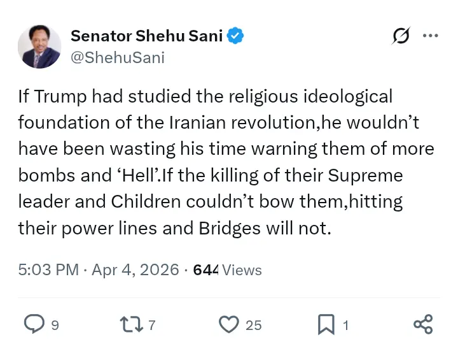Click the 5:03 PM timestamp

tap(48, 269)
